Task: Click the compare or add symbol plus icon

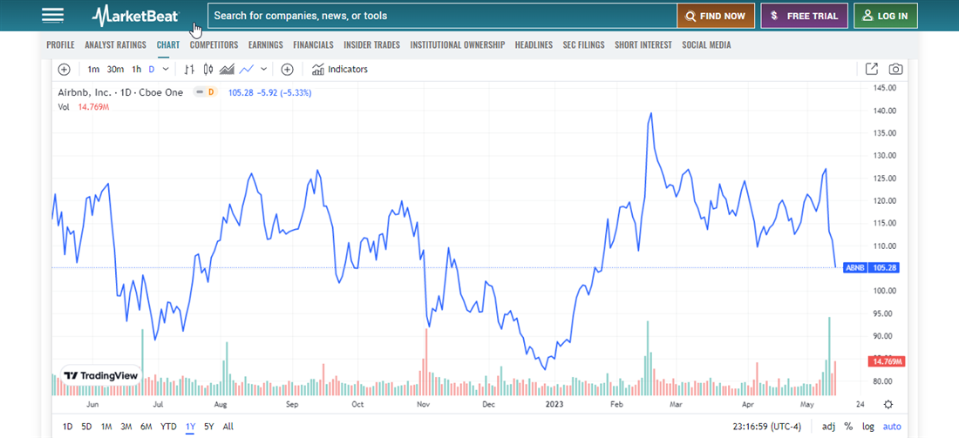Action: pyautogui.click(x=287, y=70)
